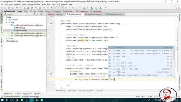The width and height of the screenshot is (181, 102).
Task: Open Device File Explorer side panel
Action: click(x=180, y=82)
